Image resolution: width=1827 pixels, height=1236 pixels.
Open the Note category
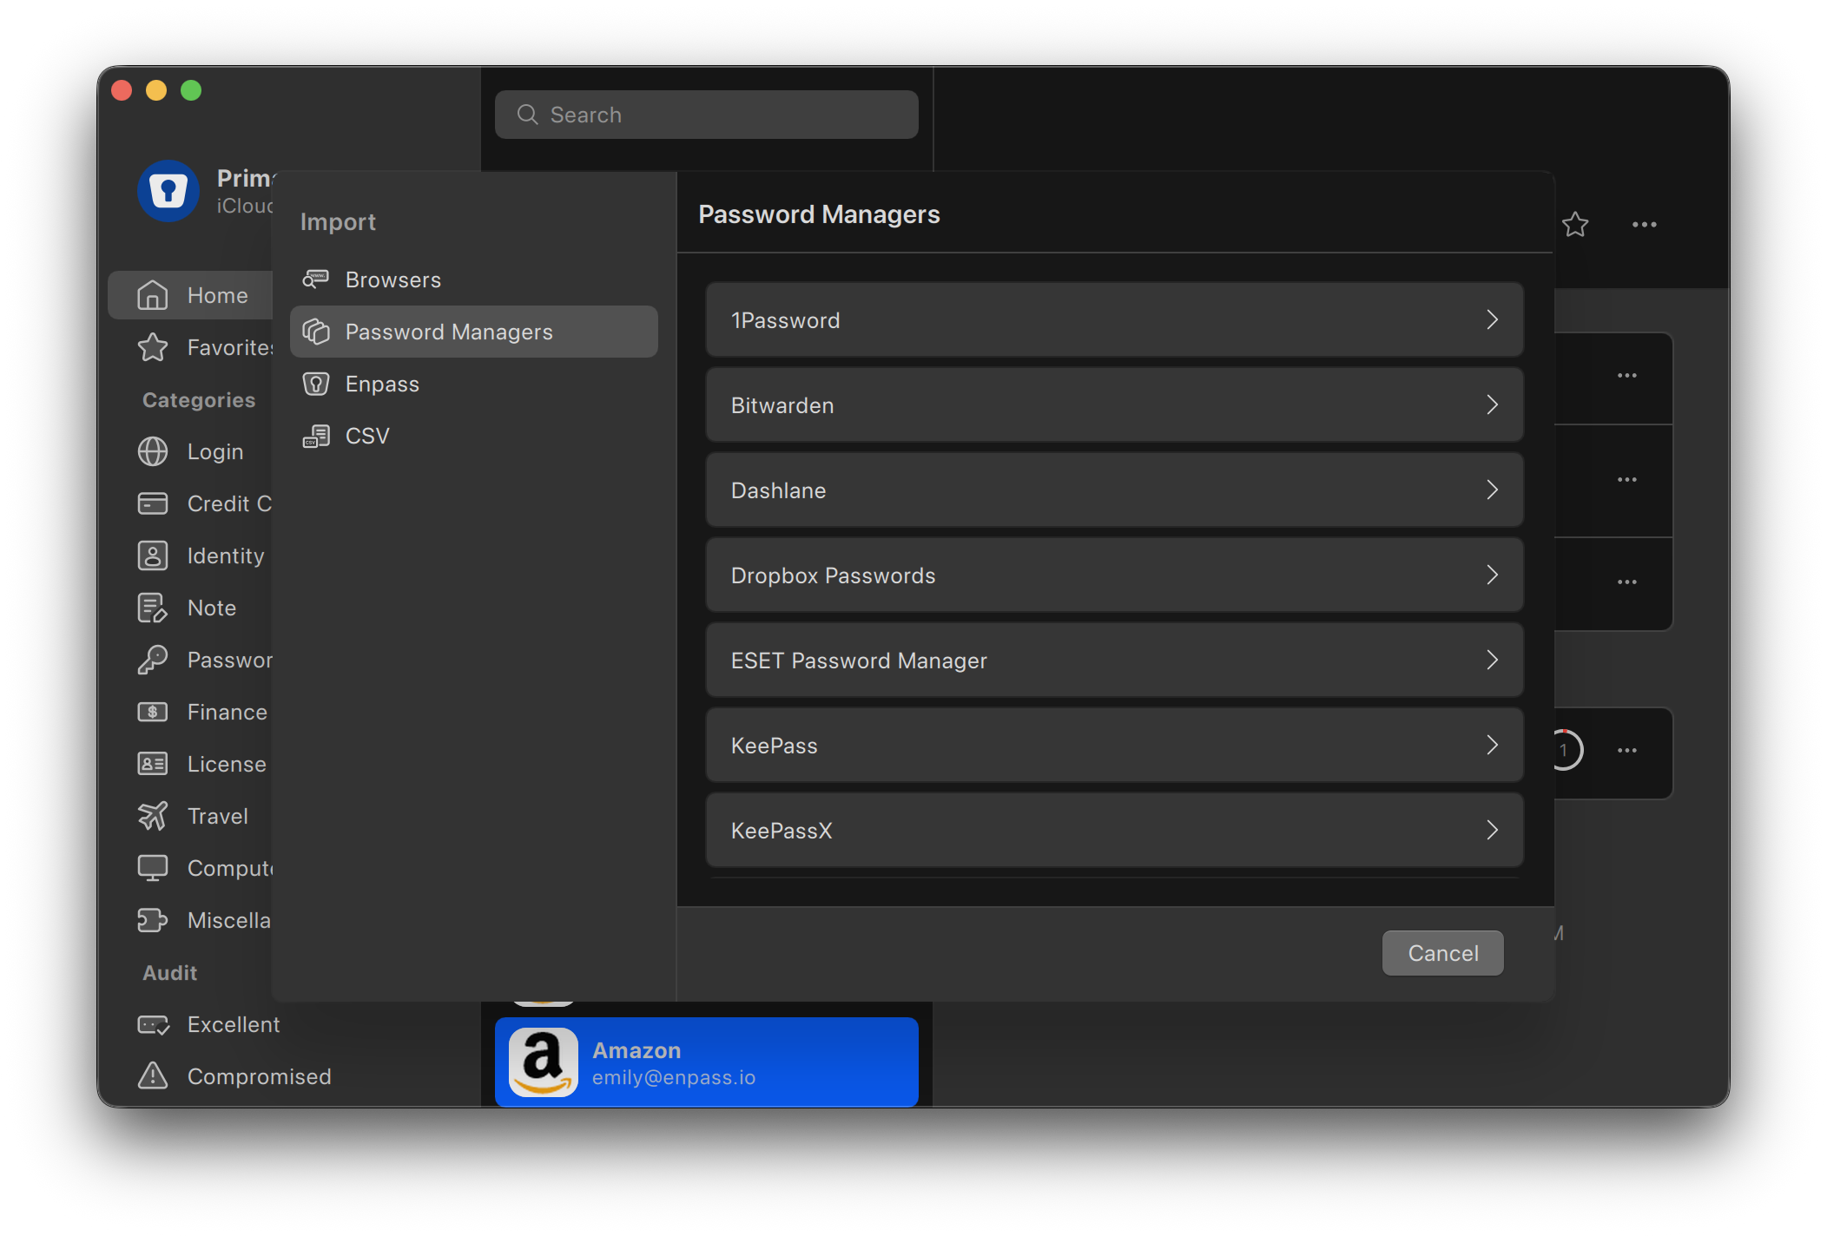coord(191,608)
